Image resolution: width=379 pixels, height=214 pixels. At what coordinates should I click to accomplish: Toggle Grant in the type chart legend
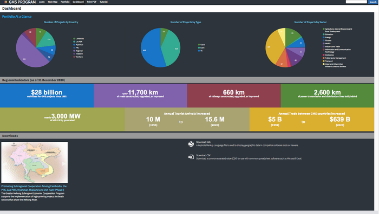tap(201, 45)
